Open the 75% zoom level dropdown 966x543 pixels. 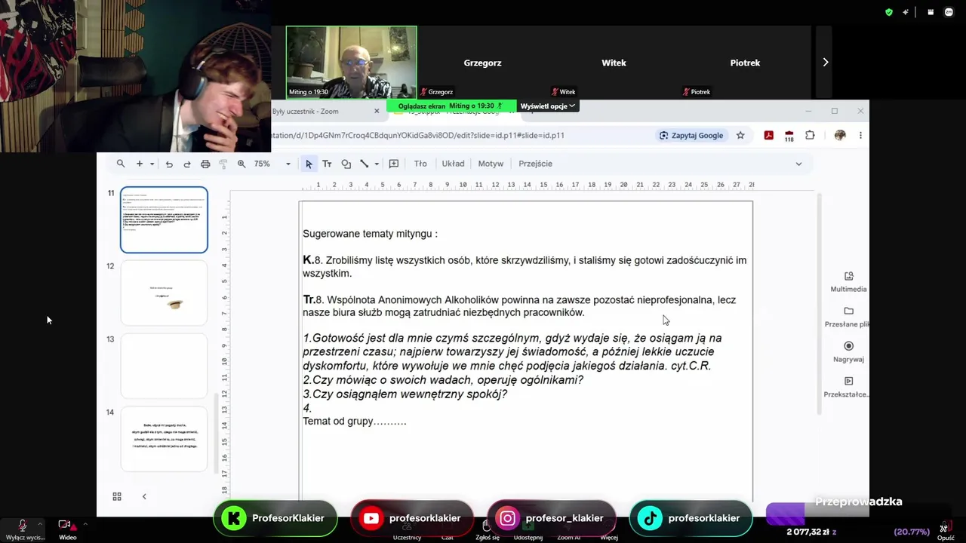click(x=272, y=164)
